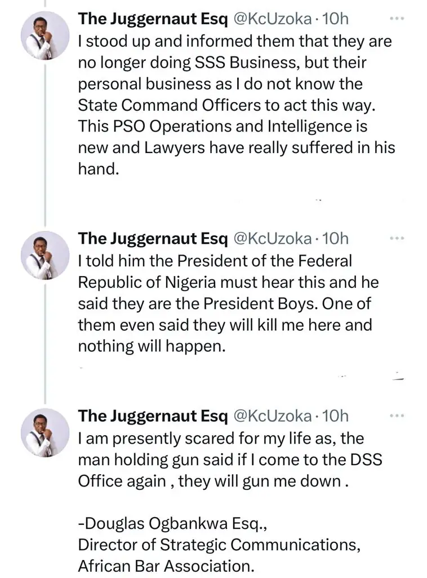This screenshot has height=578, width=427.
Task: Open The Juggernaut Esq name on second tweet
Action: coord(153,238)
